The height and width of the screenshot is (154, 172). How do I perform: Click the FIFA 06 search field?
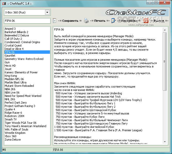coord(27,21)
